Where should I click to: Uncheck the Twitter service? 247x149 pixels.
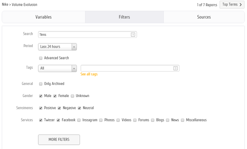click(x=41, y=120)
